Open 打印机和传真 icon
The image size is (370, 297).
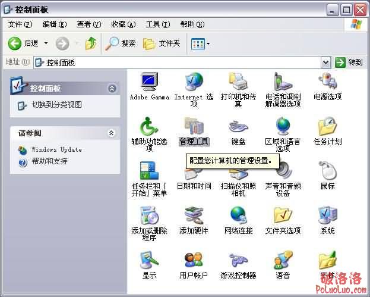[x=238, y=81]
